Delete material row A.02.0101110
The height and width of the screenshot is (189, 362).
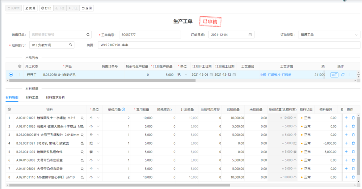click(x=353, y=177)
